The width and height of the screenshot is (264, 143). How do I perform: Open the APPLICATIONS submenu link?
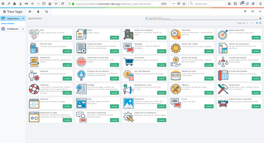click(8, 24)
